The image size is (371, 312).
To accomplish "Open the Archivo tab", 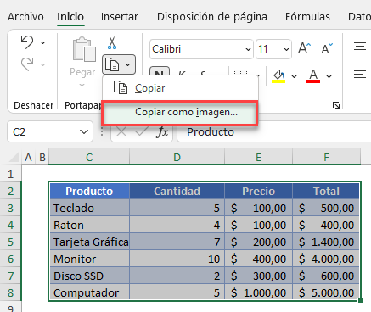I will 25,17.
